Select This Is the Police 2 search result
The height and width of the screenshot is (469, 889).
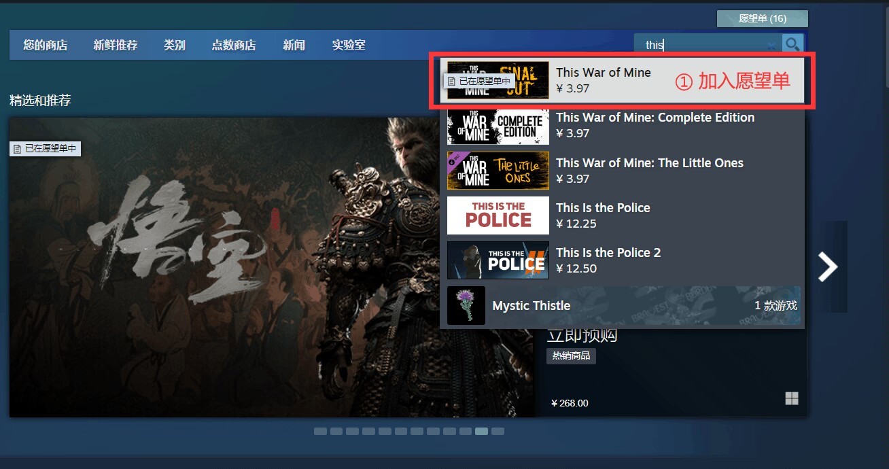622,260
